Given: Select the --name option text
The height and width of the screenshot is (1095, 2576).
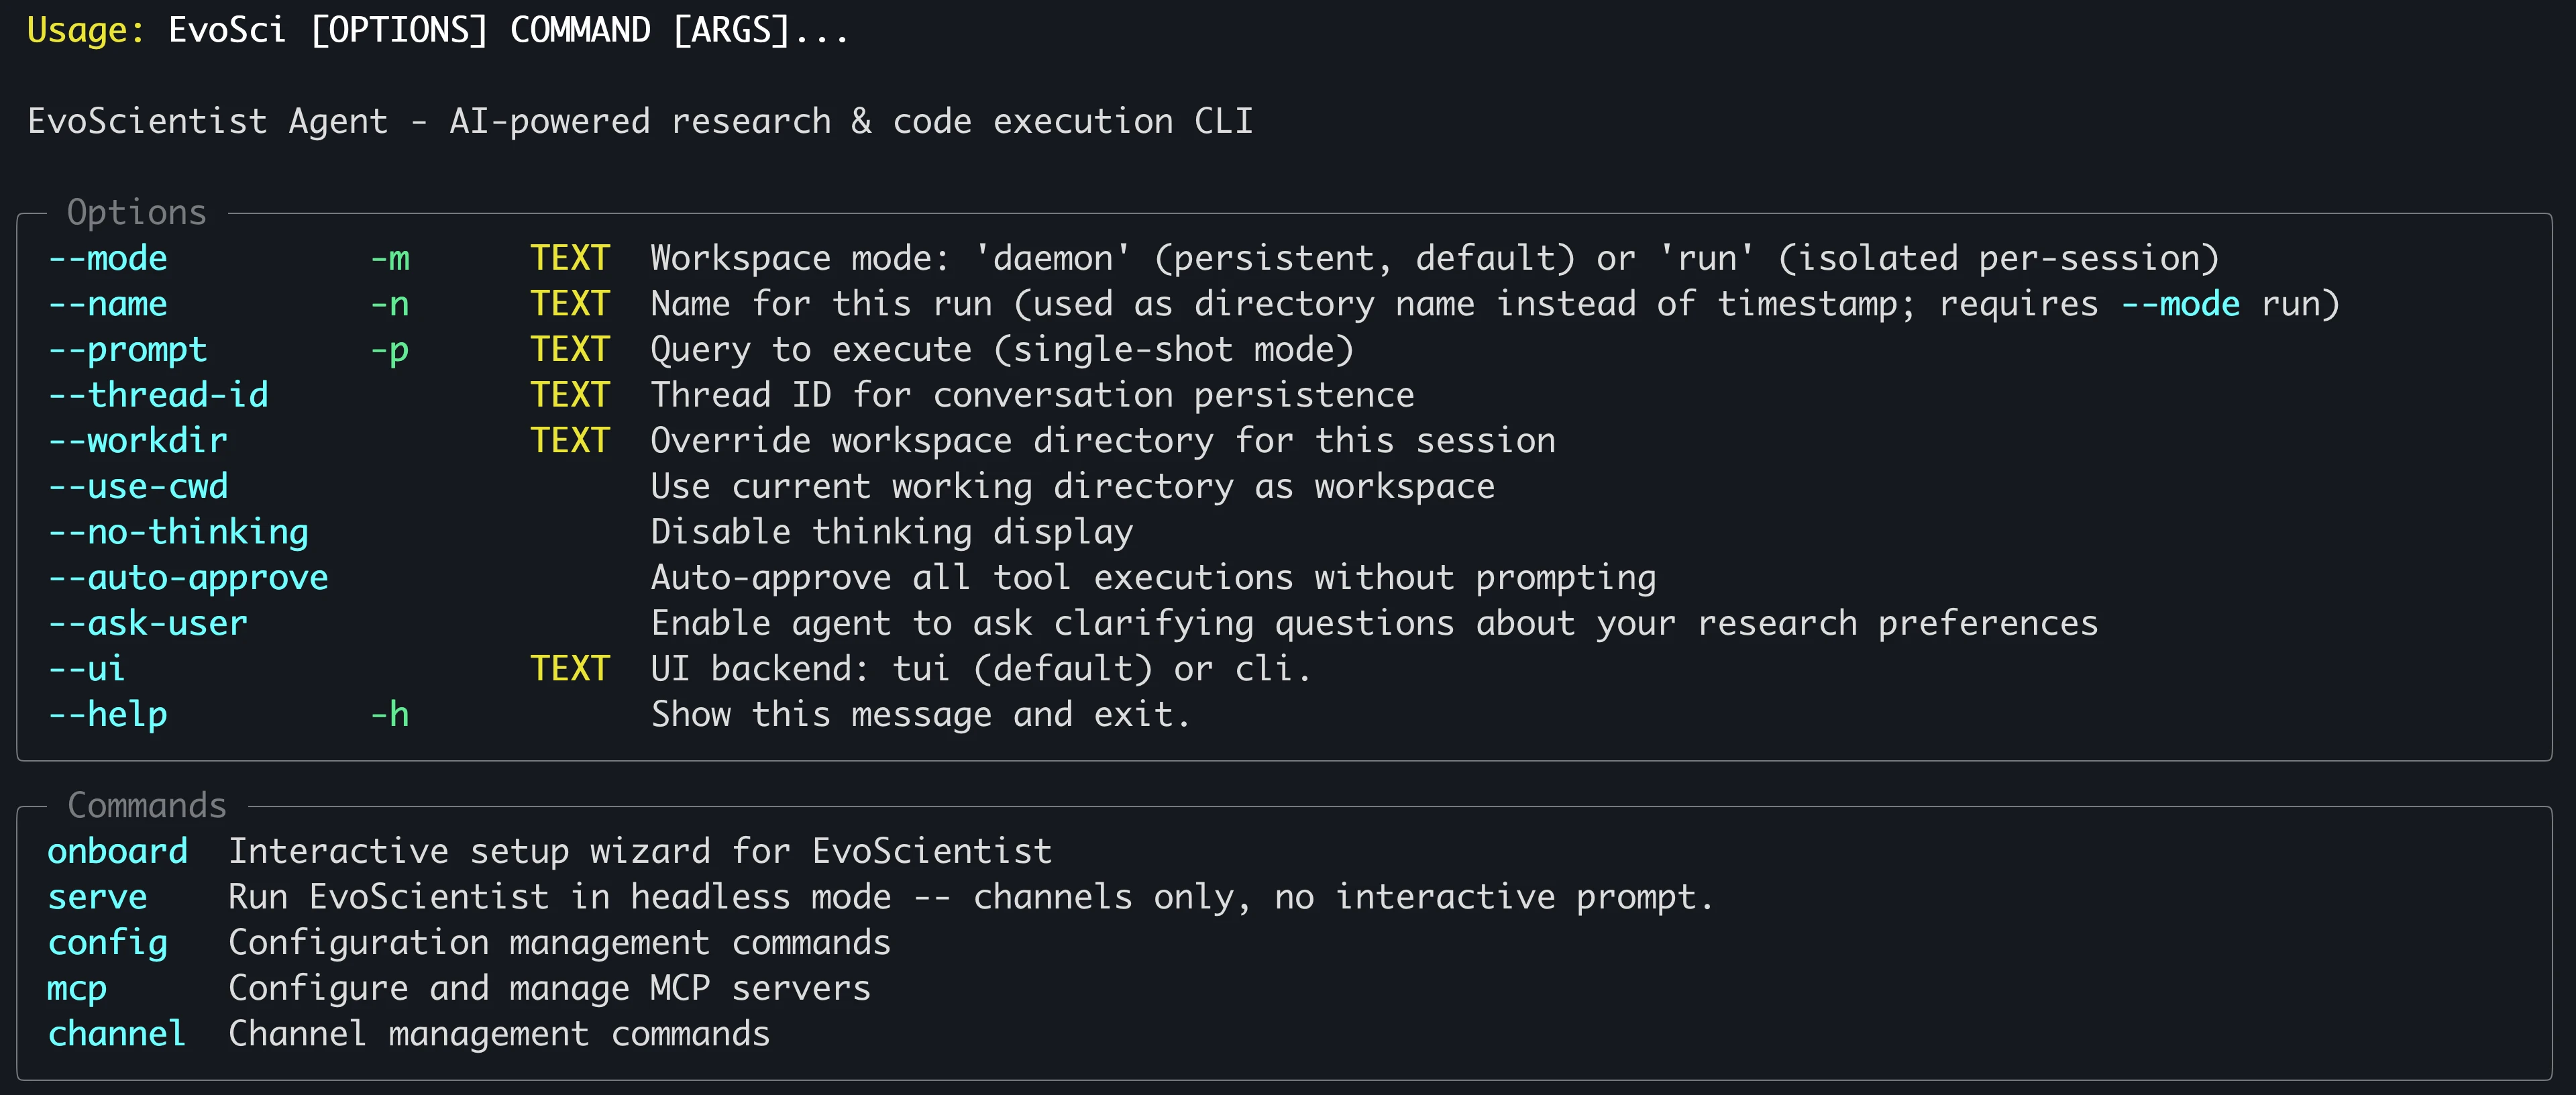Looking at the screenshot, I should [x=108, y=304].
